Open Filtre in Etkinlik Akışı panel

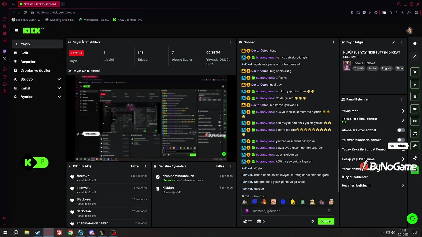click(135, 166)
